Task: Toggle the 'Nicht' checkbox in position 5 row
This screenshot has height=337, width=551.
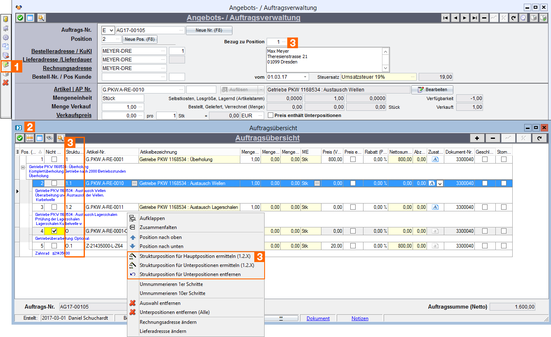Action: pos(54,246)
